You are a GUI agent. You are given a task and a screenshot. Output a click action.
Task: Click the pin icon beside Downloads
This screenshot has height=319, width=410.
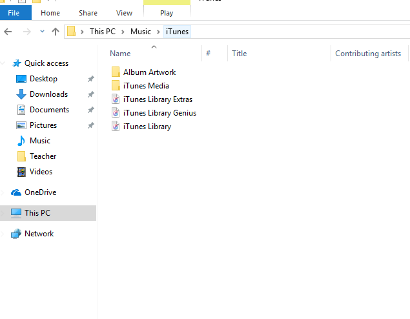point(91,94)
